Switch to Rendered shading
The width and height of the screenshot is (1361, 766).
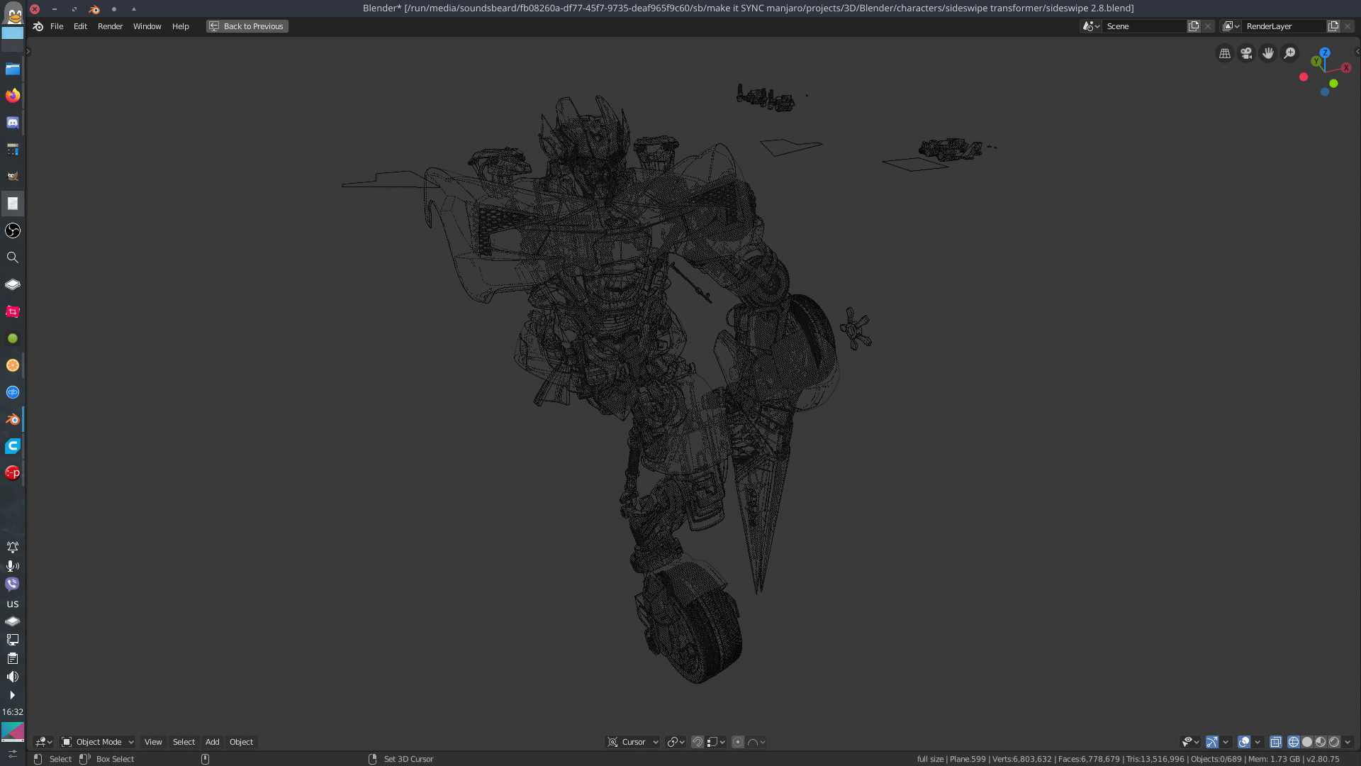[1334, 742]
